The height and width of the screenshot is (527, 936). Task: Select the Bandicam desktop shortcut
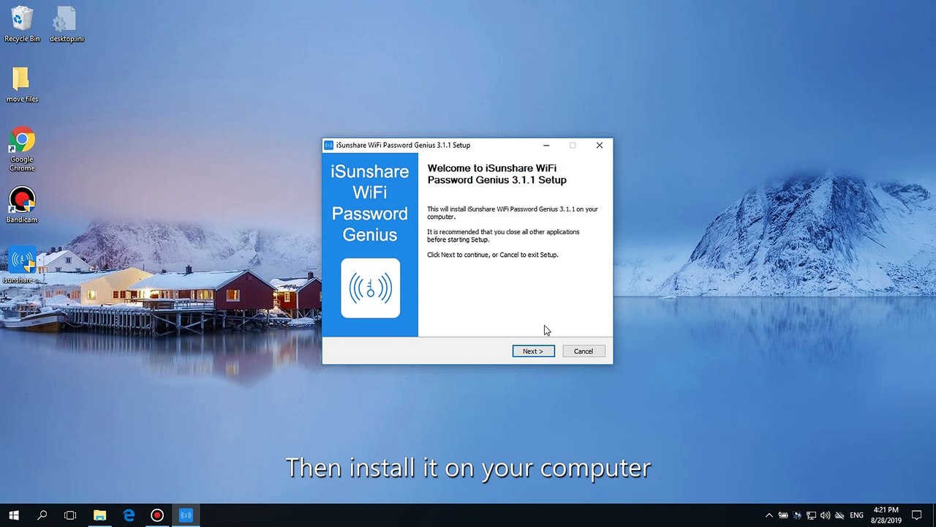tap(22, 205)
